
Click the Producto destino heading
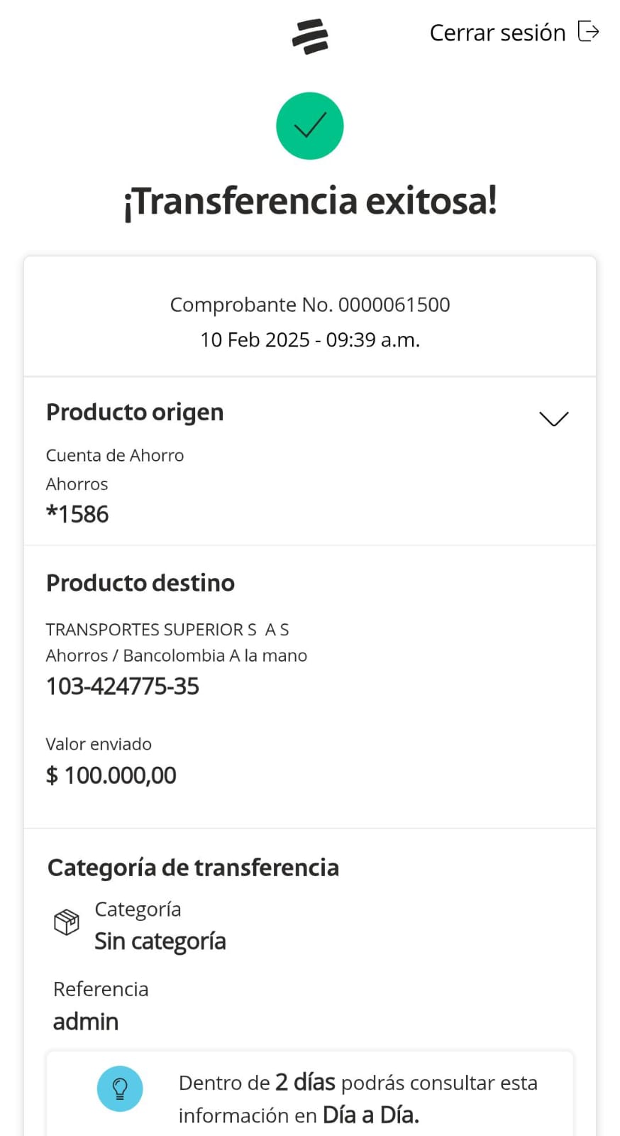coord(140,583)
